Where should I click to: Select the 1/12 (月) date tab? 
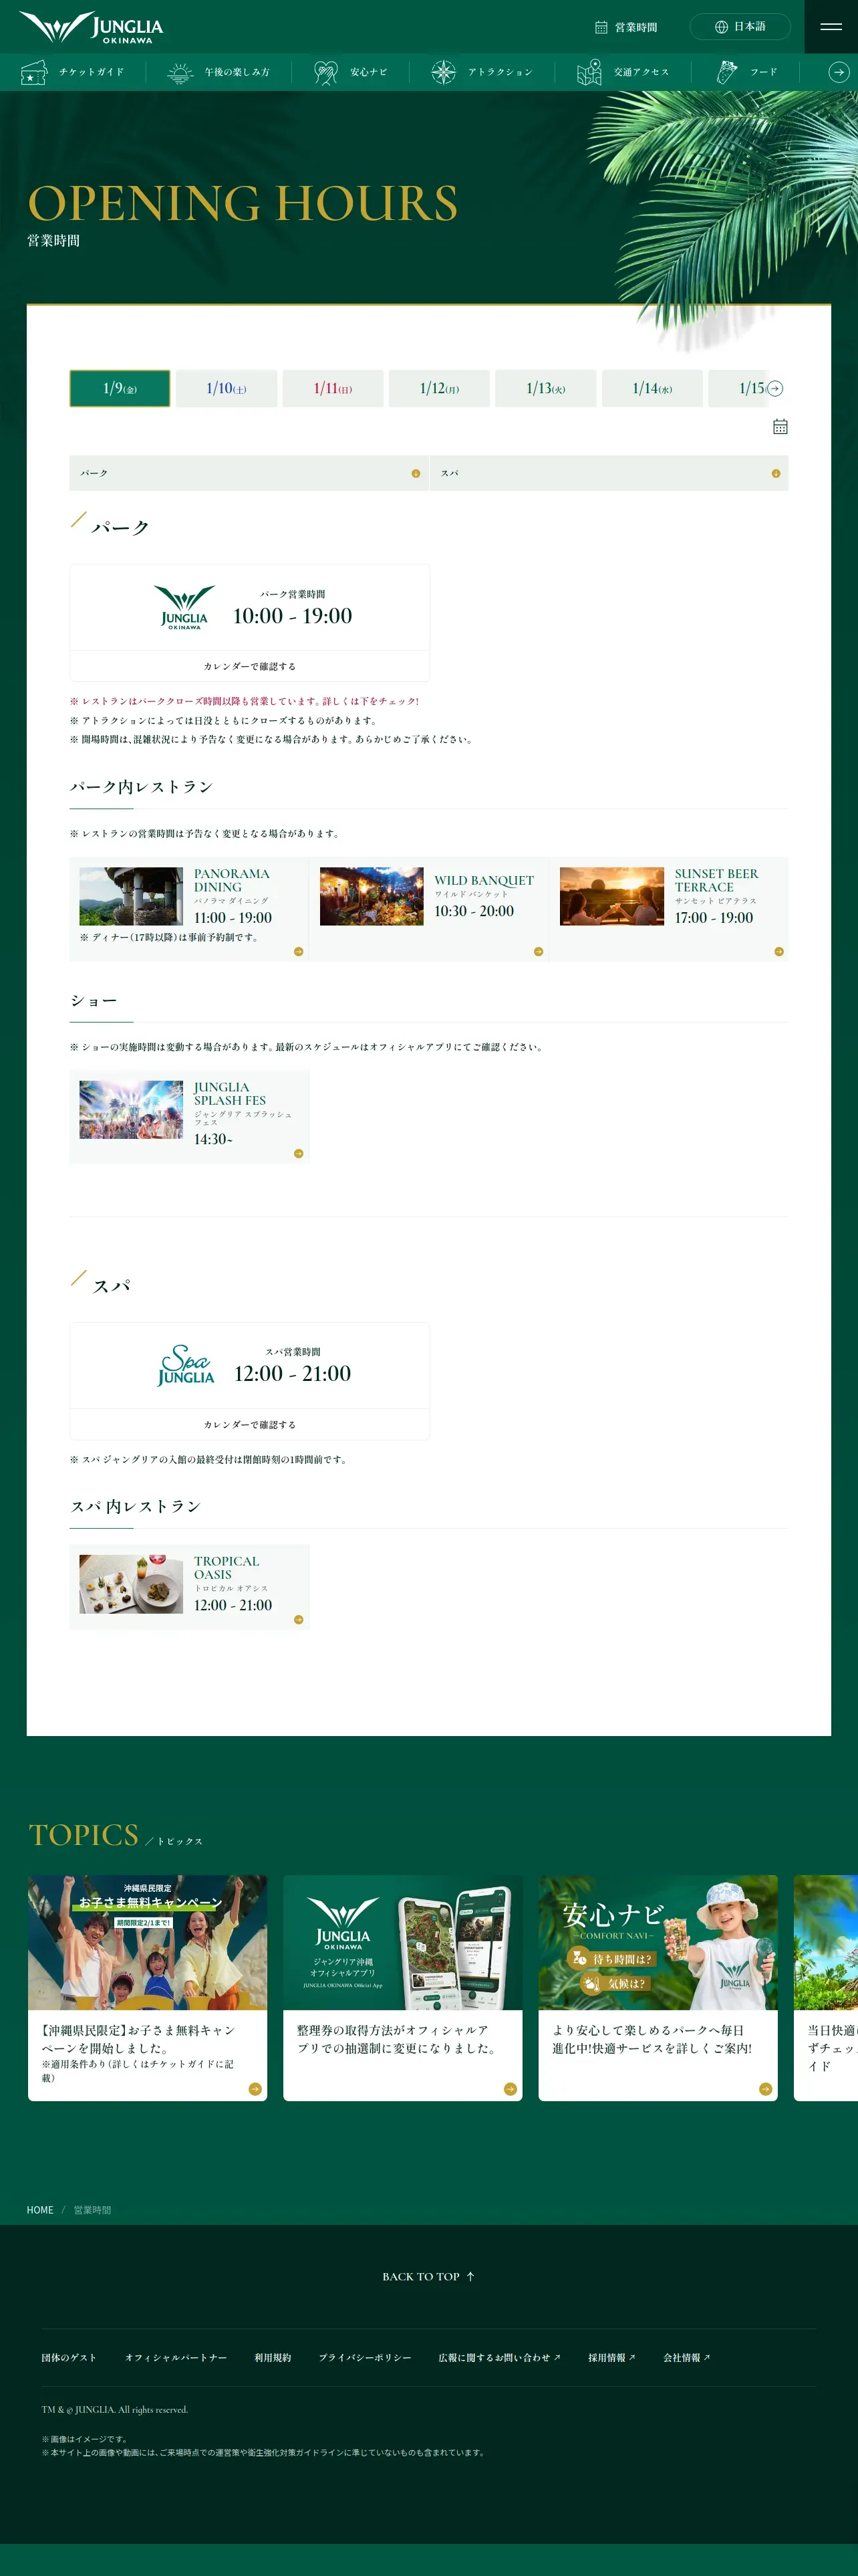(440, 388)
